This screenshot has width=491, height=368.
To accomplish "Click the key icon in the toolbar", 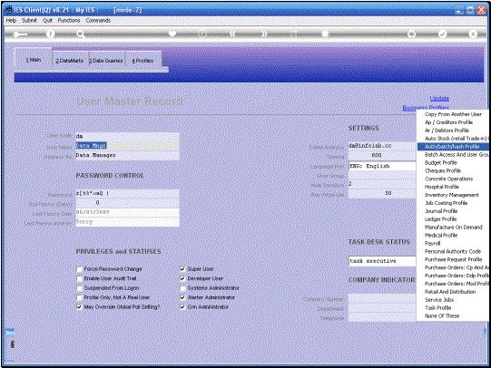I will 20,34.
